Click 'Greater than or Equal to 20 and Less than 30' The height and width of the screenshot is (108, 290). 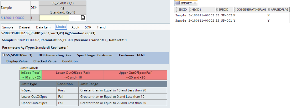click(x=114, y=103)
